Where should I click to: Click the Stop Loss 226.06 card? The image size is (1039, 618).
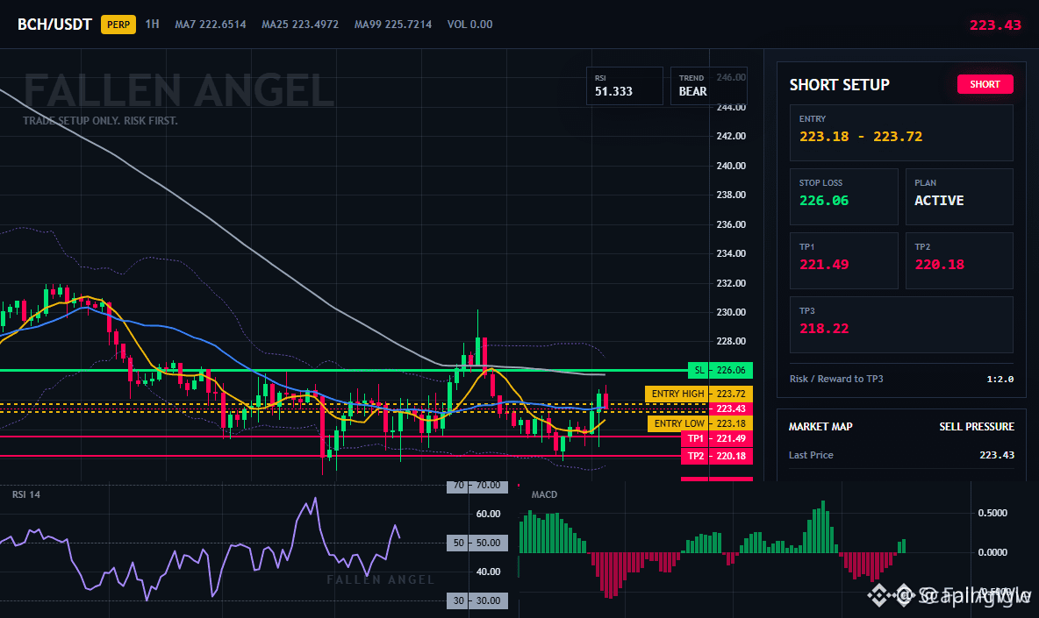pos(843,196)
